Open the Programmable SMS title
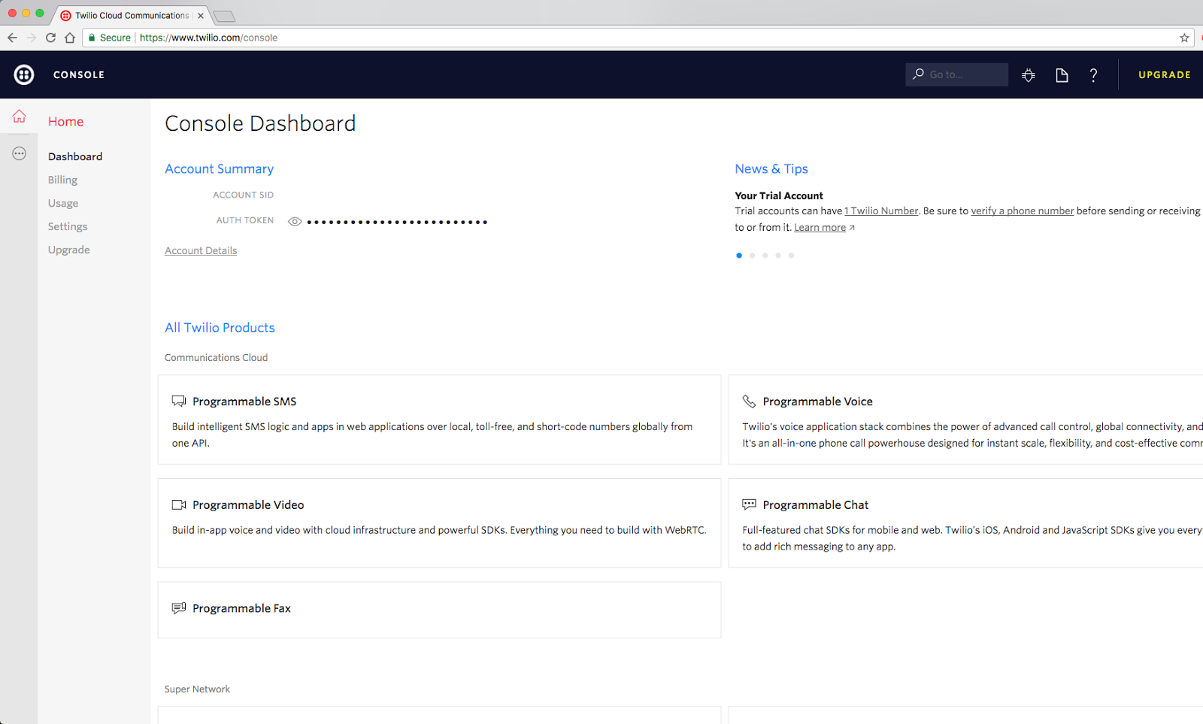 coord(244,401)
